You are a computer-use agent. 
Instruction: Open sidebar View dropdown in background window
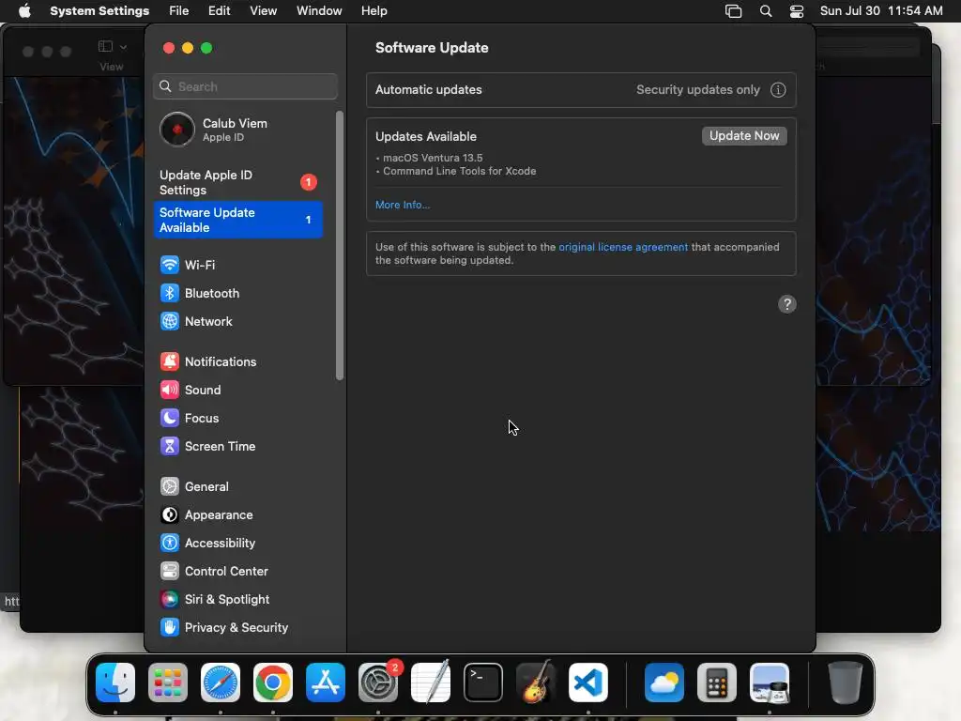tap(113, 47)
